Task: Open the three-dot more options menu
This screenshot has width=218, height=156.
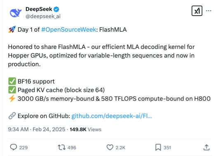Action: coord(209,11)
